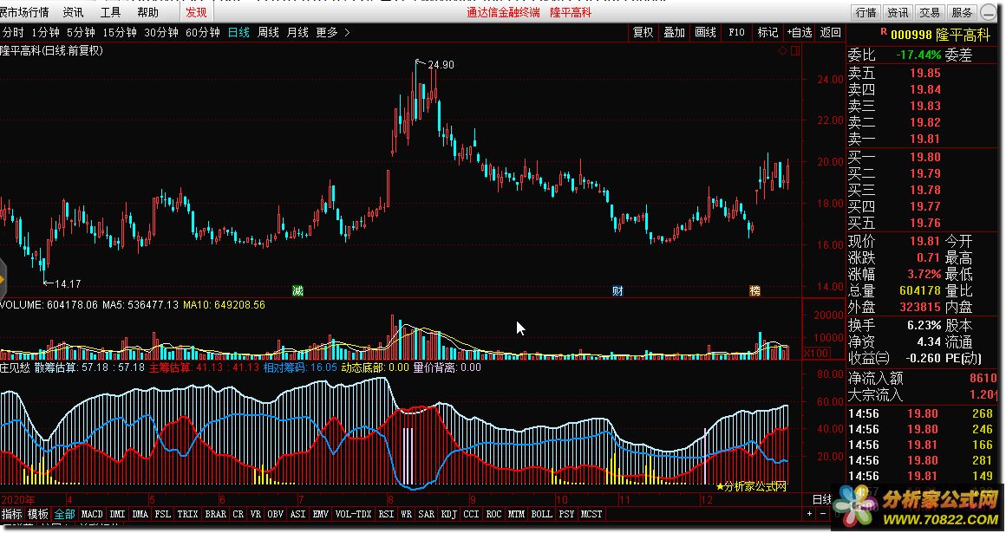This screenshot has height=533, width=1006.
Task: Click the X100 volume scale label
Action: 817,354
